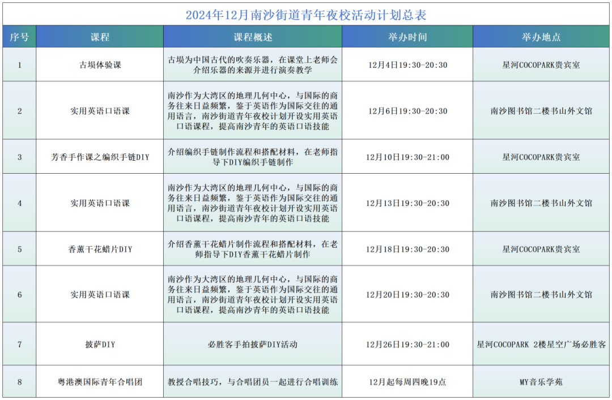Viewport: 612px width, 400px height.
Task: Select the 课程 column header
Action: tap(100, 37)
